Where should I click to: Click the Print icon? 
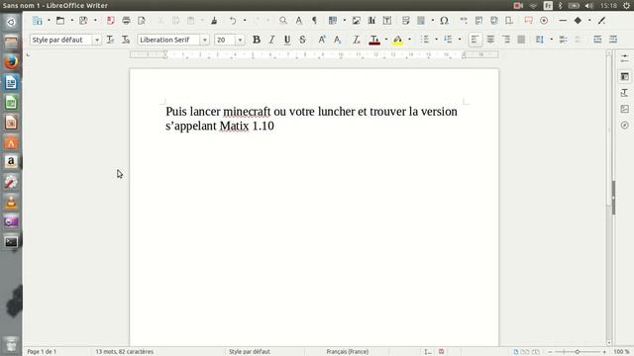[x=126, y=21]
